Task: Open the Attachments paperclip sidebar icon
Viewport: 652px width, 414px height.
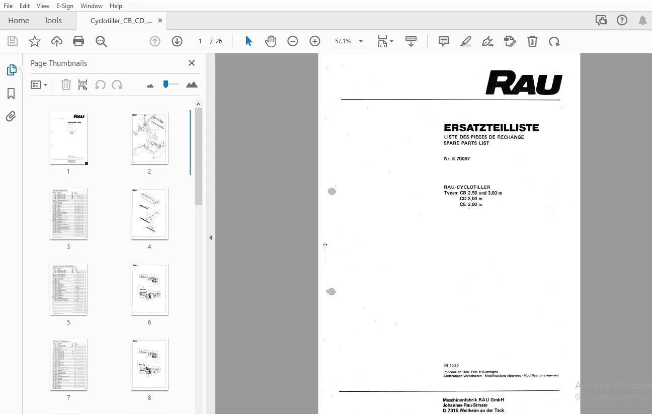Action: pyautogui.click(x=11, y=117)
